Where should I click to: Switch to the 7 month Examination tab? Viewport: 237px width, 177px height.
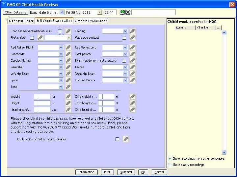pyautogui.click(x=91, y=21)
